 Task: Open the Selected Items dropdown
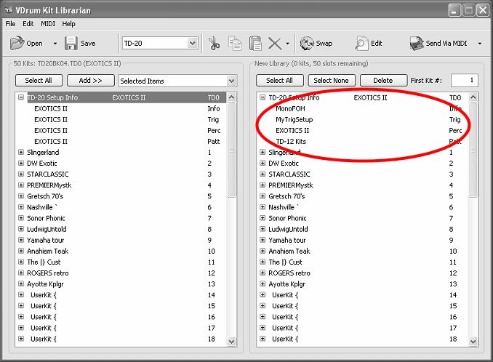point(231,81)
